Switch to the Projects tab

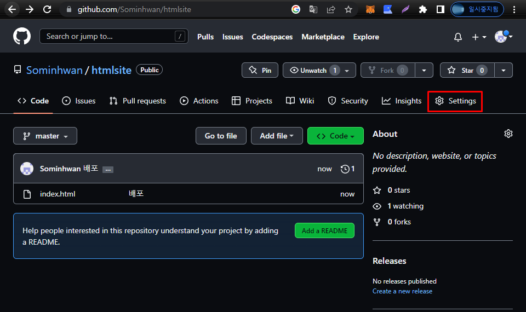point(252,101)
